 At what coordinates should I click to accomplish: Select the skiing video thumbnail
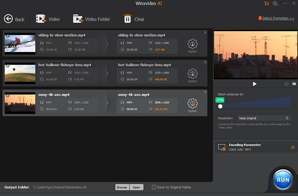(20, 43)
